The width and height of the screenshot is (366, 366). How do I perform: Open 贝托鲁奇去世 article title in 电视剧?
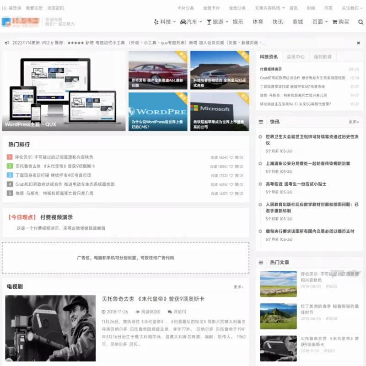pos(153,299)
